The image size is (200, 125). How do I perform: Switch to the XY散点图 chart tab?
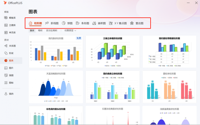click(x=118, y=23)
